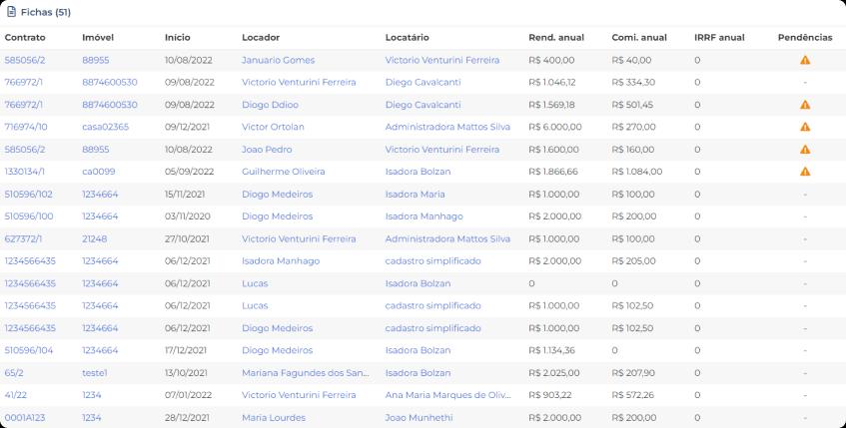Open locador Diogo Ddioo
Viewport: 846px width, 428px height.
coord(270,105)
